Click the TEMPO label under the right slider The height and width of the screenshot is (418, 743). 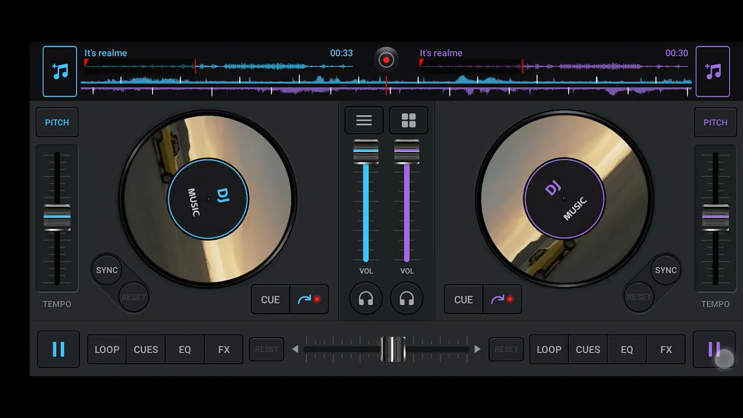click(x=715, y=304)
